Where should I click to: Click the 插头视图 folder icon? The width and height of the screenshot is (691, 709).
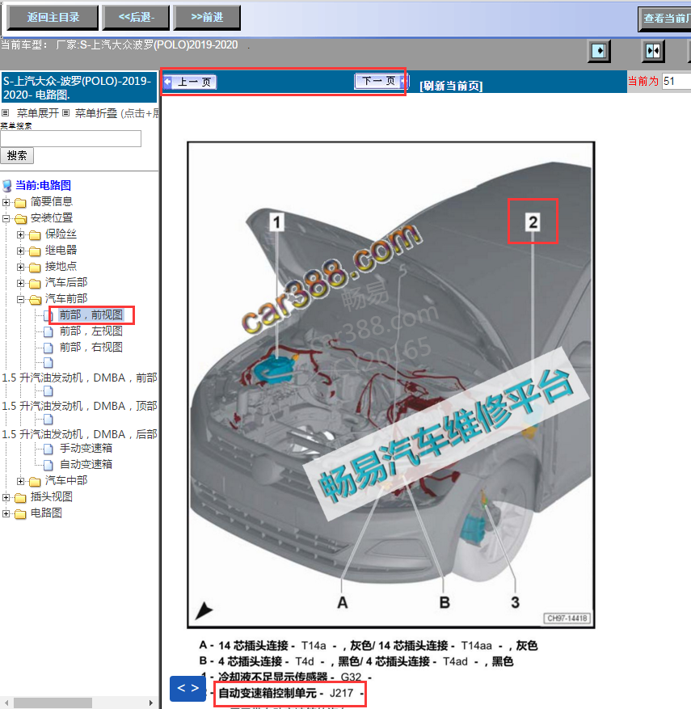tap(20, 498)
